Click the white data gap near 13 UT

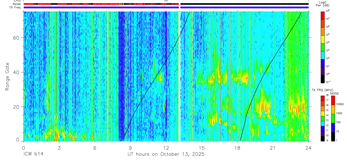(x=179, y=76)
